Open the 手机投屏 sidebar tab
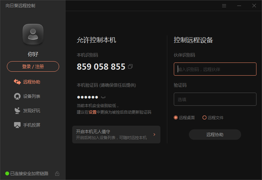The width and height of the screenshot is (262, 180). (27, 125)
